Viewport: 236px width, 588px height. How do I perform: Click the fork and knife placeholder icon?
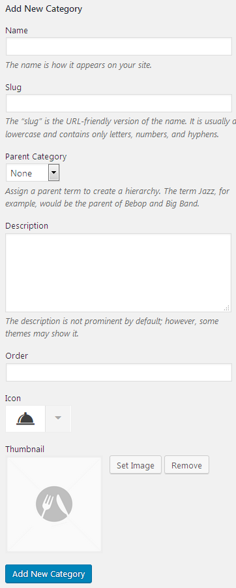click(x=54, y=504)
